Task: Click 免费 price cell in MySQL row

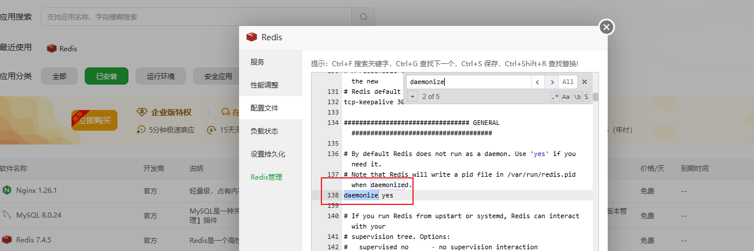Action: (x=647, y=215)
